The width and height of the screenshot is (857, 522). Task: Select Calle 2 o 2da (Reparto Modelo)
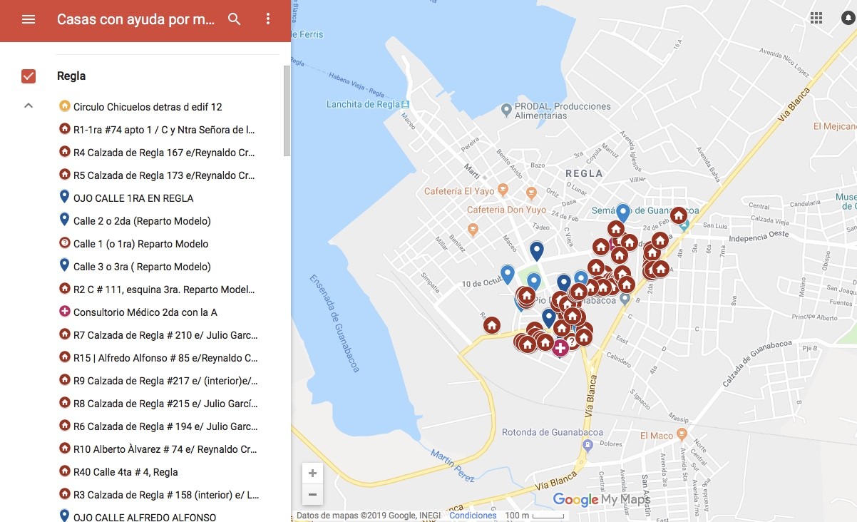pyautogui.click(x=142, y=221)
